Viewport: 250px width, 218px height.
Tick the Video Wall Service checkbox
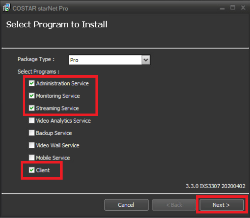[x=32, y=145]
